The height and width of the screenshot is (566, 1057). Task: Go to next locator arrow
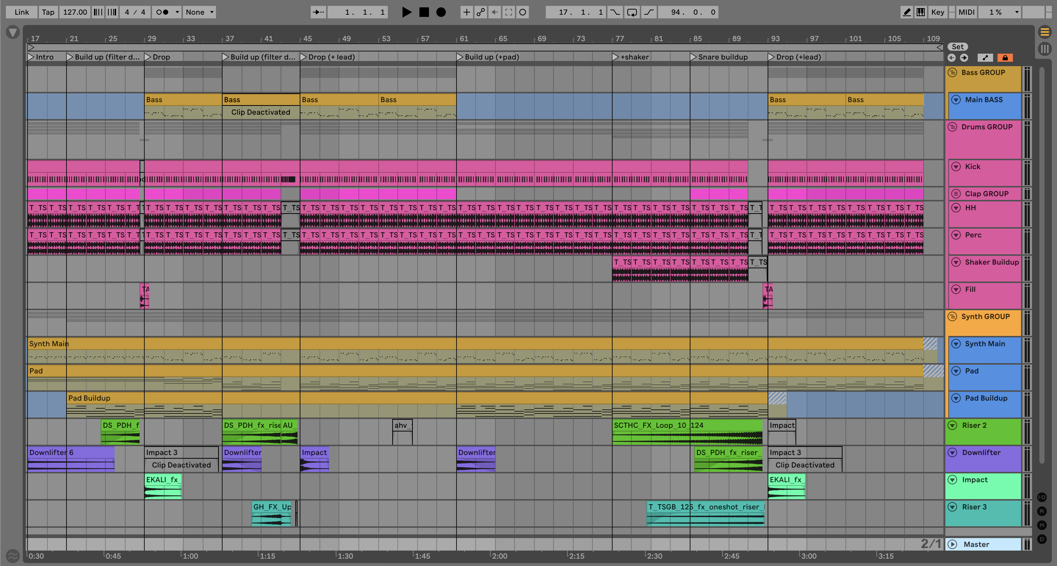point(964,58)
